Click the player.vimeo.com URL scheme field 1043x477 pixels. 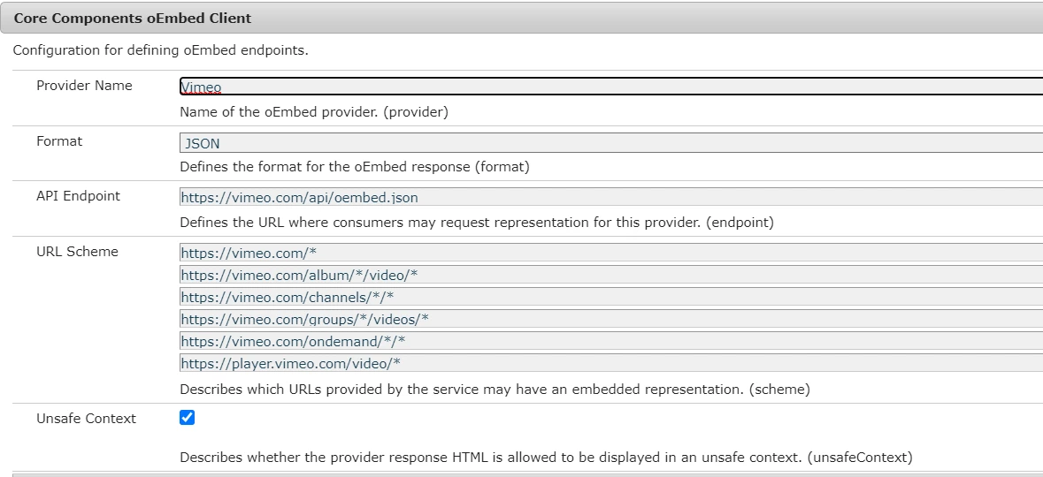click(611, 363)
